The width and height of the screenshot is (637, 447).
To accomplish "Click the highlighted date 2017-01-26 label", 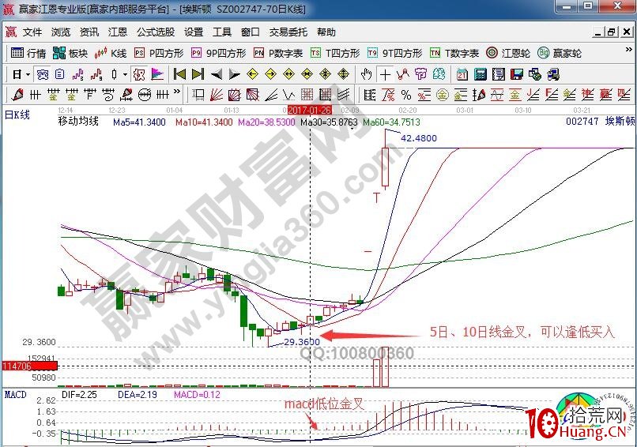I will (x=310, y=110).
